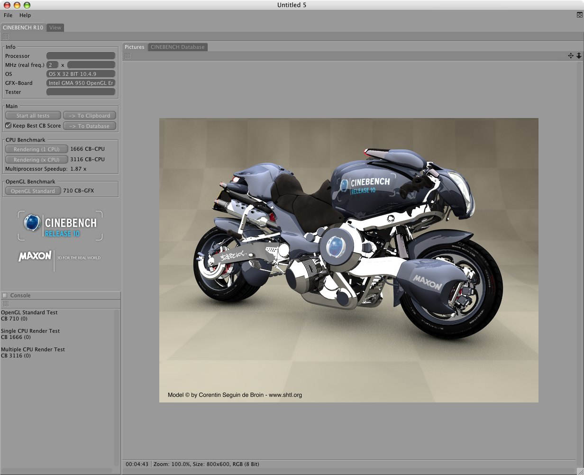This screenshot has width=584, height=475.
Task: Click the OpenGL Standard Test console line
Action: tap(29, 312)
